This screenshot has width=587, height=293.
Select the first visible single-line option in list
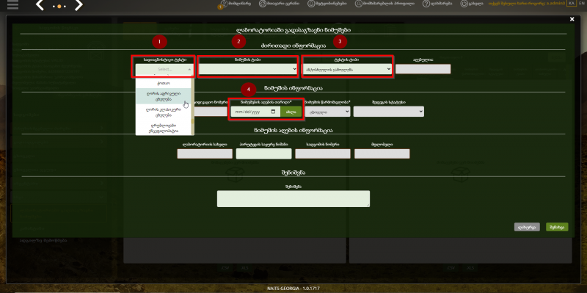coord(164,83)
